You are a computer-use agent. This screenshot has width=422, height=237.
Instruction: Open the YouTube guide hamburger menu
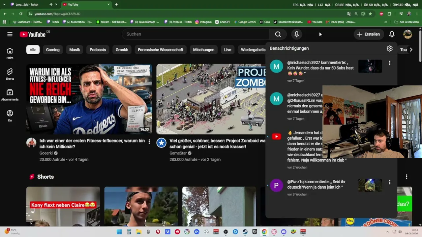click(10, 34)
